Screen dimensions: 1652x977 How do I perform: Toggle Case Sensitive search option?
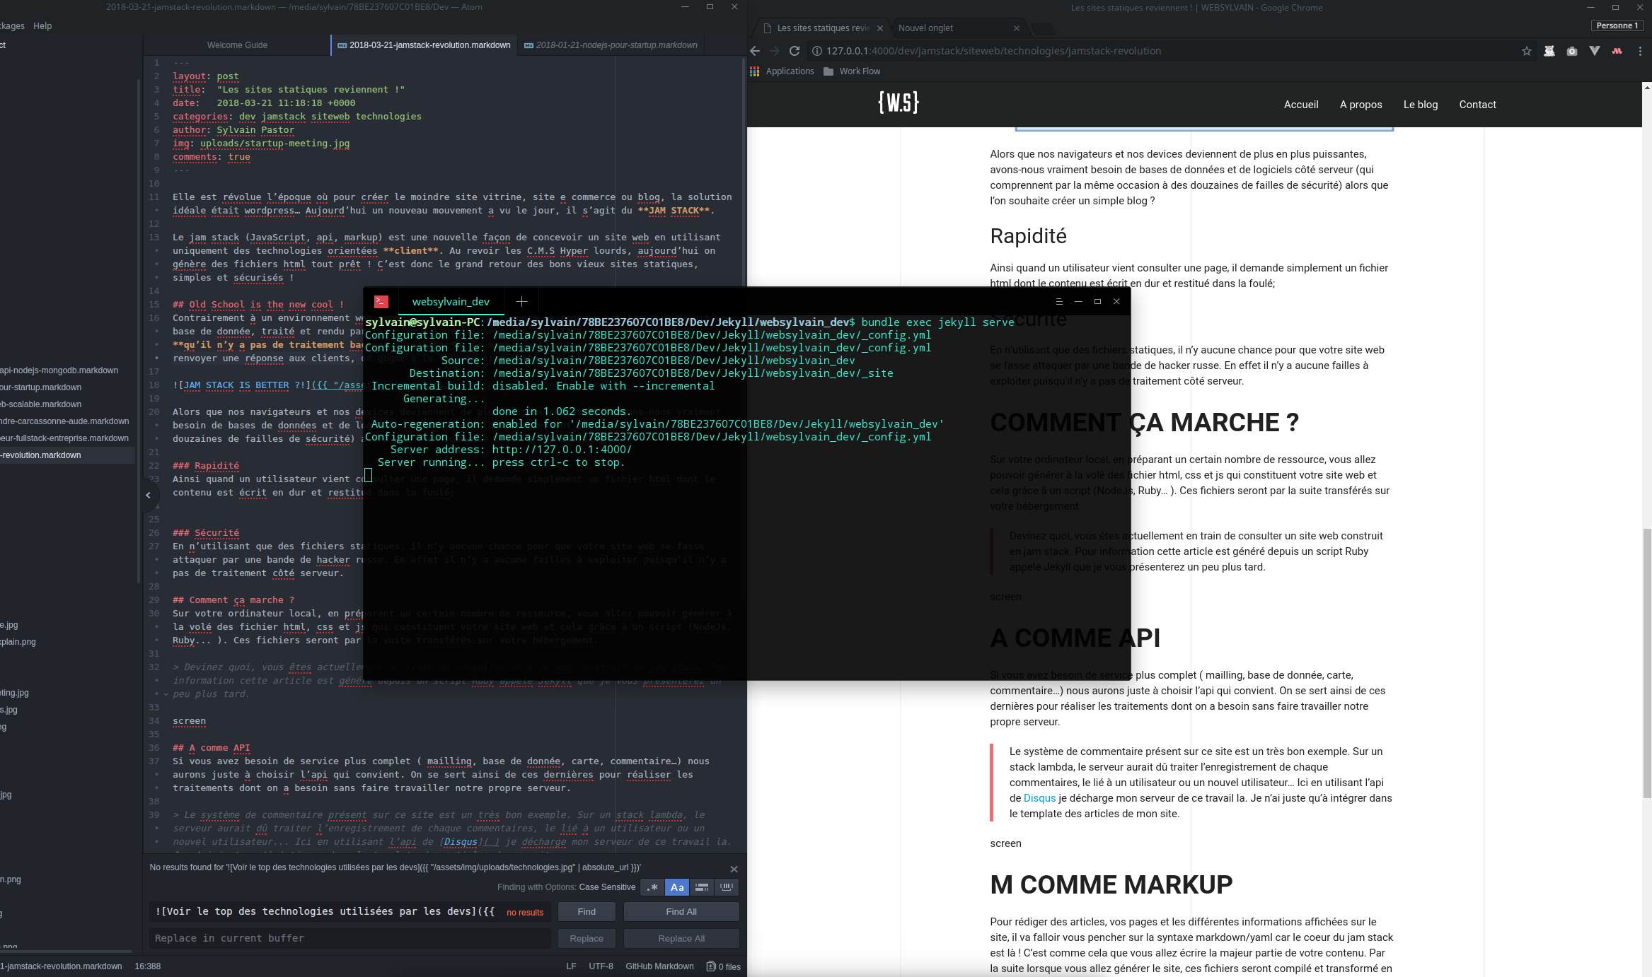point(677,887)
